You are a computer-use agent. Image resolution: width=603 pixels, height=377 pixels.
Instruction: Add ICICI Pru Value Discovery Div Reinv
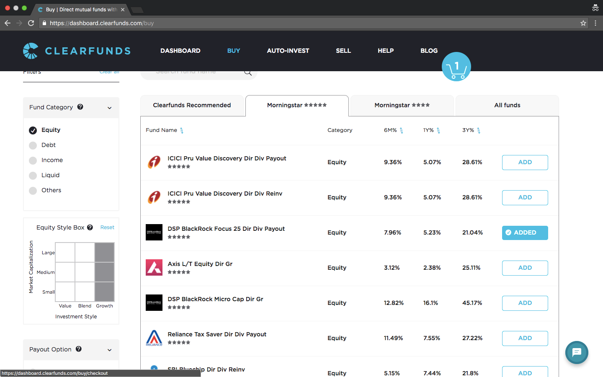pyautogui.click(x=525, y=198)
